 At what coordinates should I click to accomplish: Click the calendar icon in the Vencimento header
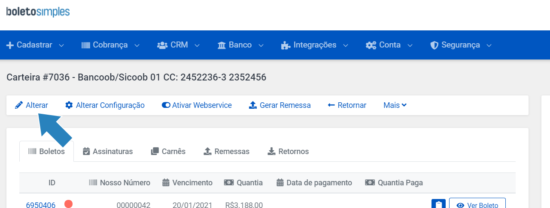[x=166, y=183]
